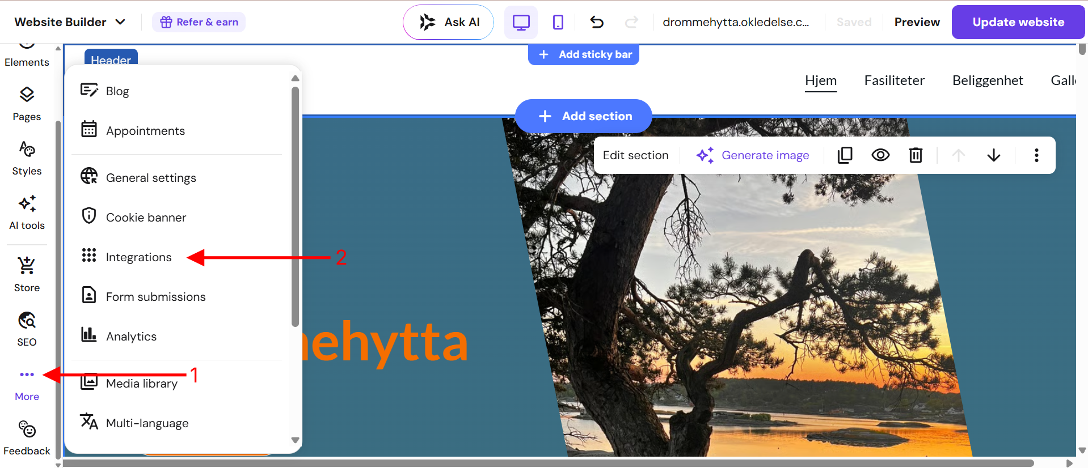1088x468 pixels.
Task: Click Edit section in toolbar
Action: (x=635, y=155)
